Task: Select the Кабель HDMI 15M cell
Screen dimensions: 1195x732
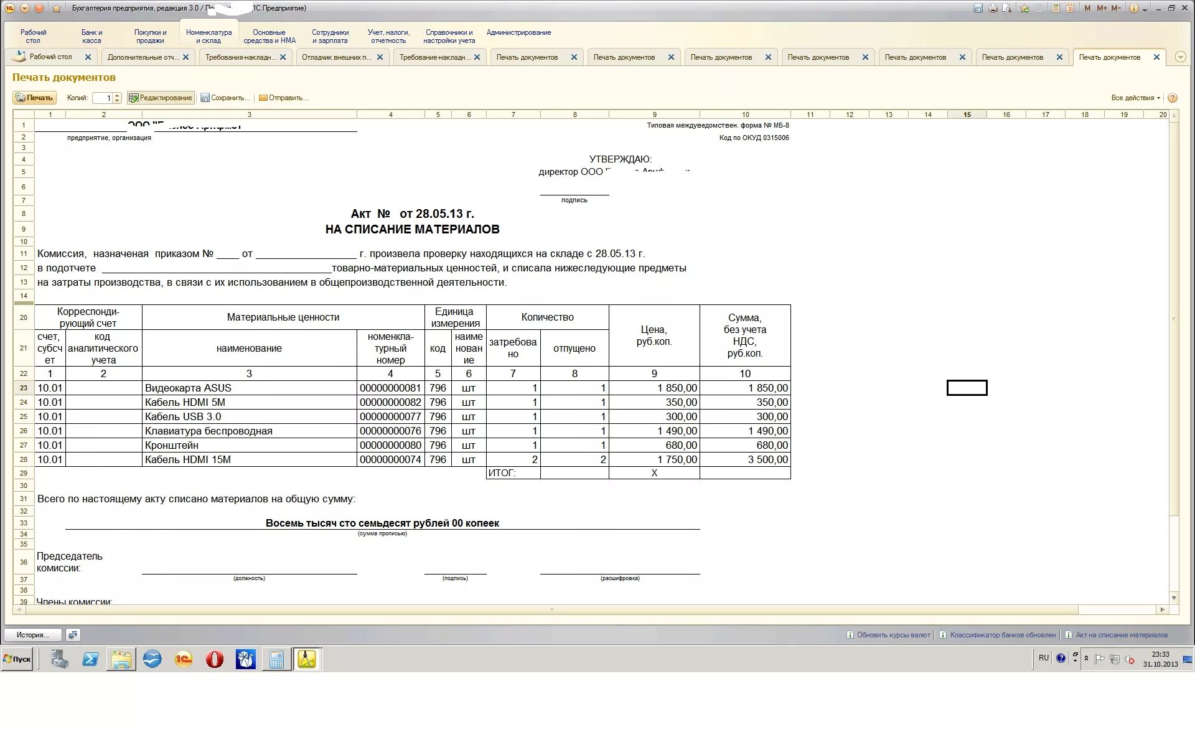Action: point(250,459)
